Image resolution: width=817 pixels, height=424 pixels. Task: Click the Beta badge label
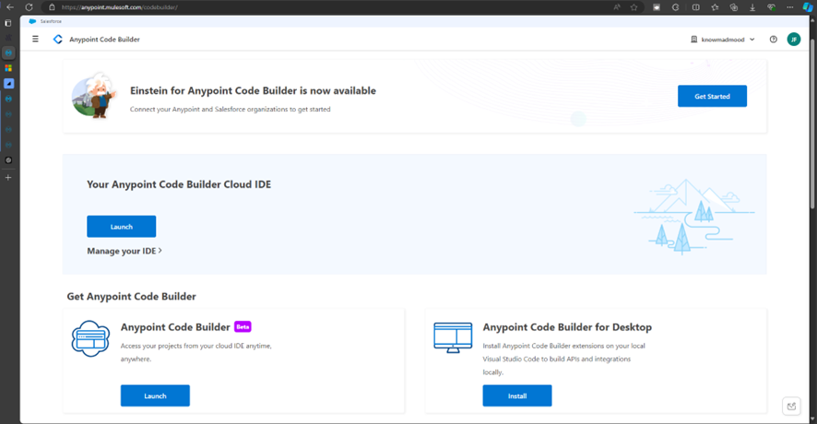[x=243, y=326]
